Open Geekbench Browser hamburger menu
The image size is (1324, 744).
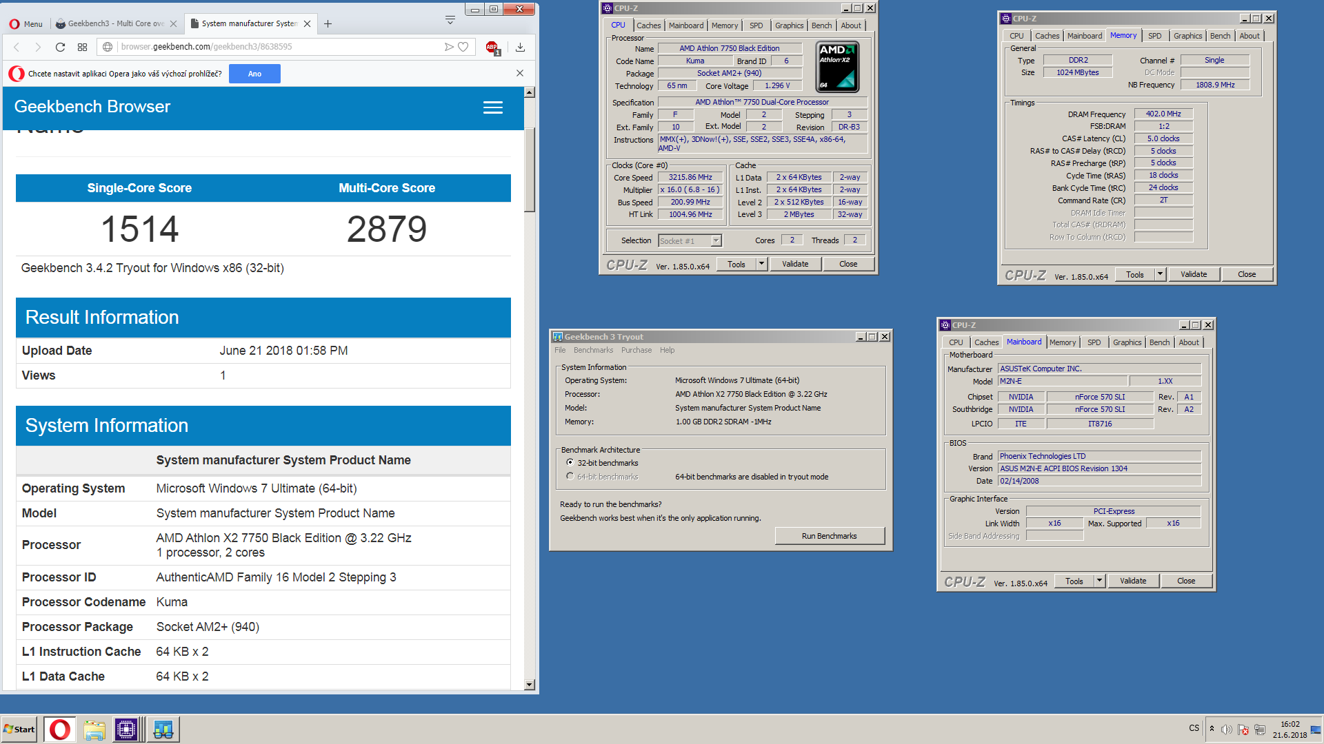click(492, 107)
